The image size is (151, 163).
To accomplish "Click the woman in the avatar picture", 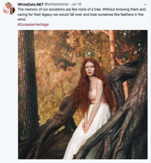I will coord(12,9).
